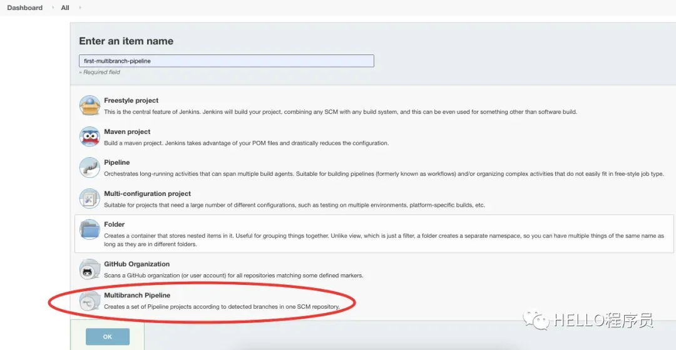Click the 'Creates a set of Pipeline projects' description
Image resolution: width=676 pixels, height=350 pixels.
coord(222,307)
